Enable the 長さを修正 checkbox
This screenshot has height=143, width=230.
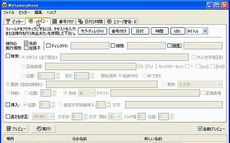8,117
